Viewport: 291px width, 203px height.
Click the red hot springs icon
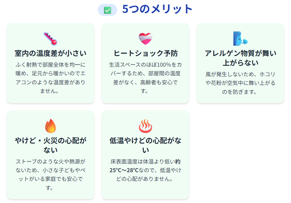coord(145,126)
